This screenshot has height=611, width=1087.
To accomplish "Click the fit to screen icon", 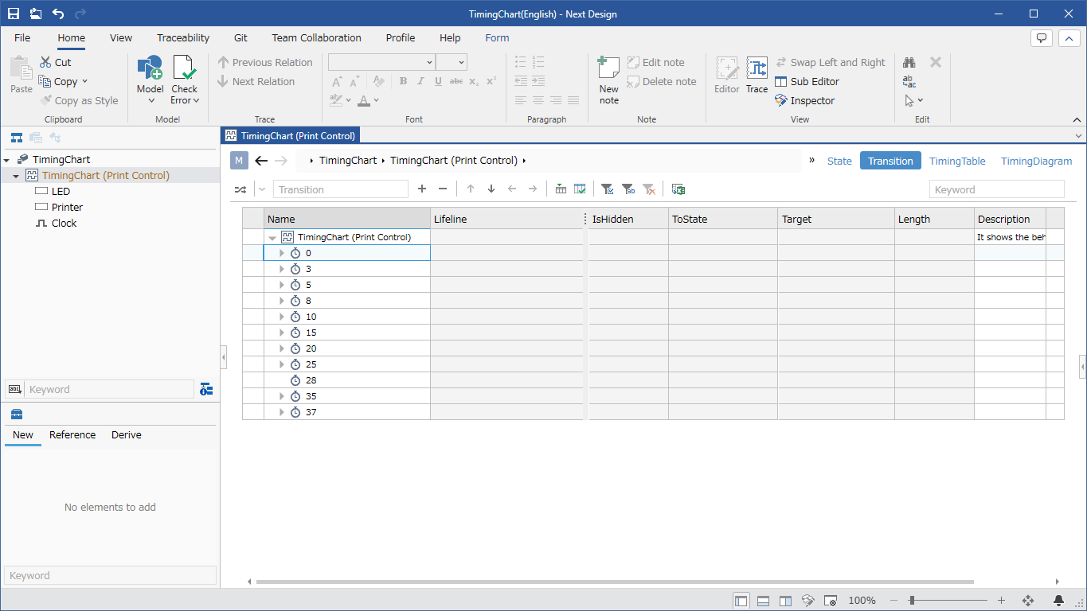I will (1027, 601).
